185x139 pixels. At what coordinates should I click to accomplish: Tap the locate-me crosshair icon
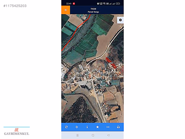77,127
